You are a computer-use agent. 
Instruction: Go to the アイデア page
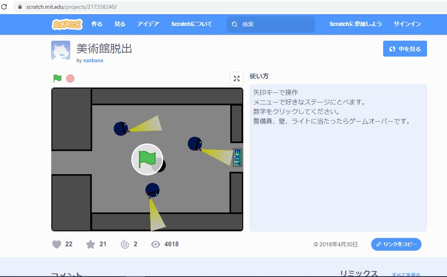click(148, 24)
